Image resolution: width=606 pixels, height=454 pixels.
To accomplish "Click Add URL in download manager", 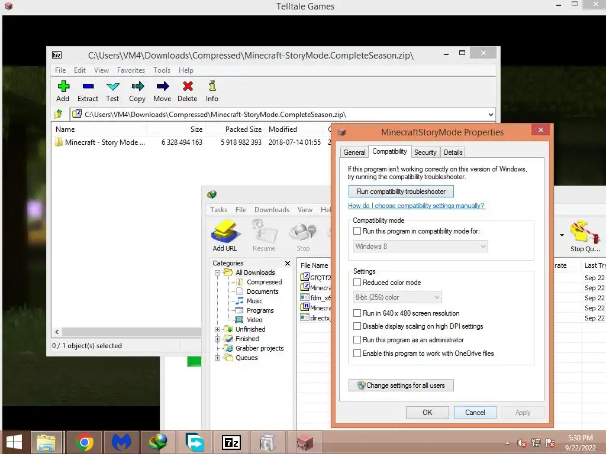I will pyautogui.click(x=224, y=235).
